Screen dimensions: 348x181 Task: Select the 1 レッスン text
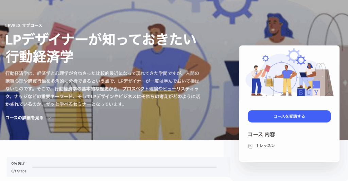coord(265,146)
